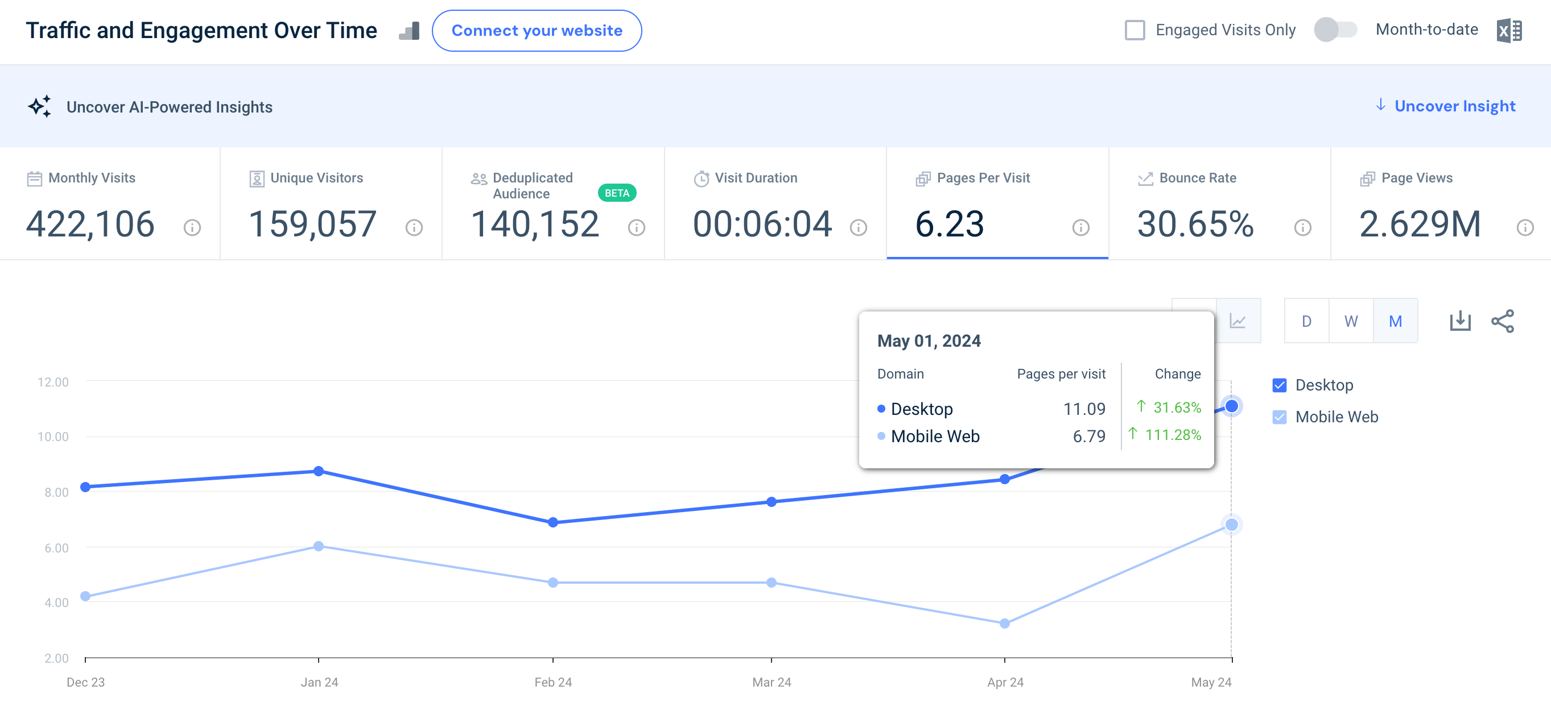Open Page Views info icon
Image resolution: width=1551 pixels, height=715 pixels.
coord(1524,228)
